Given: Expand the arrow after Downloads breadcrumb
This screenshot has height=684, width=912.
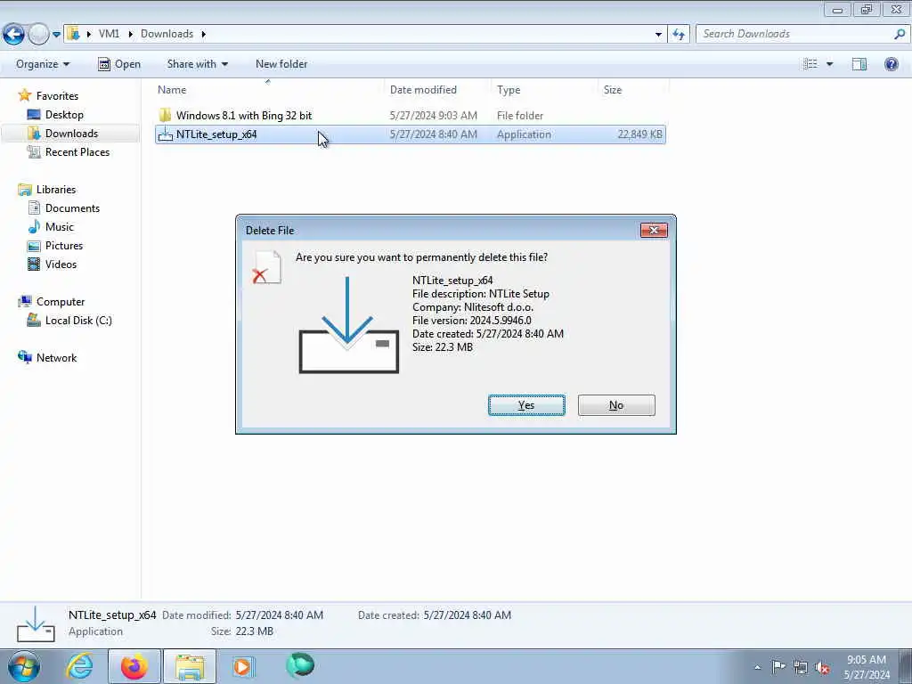Looking at the screenshot, I should pos(204,34).
